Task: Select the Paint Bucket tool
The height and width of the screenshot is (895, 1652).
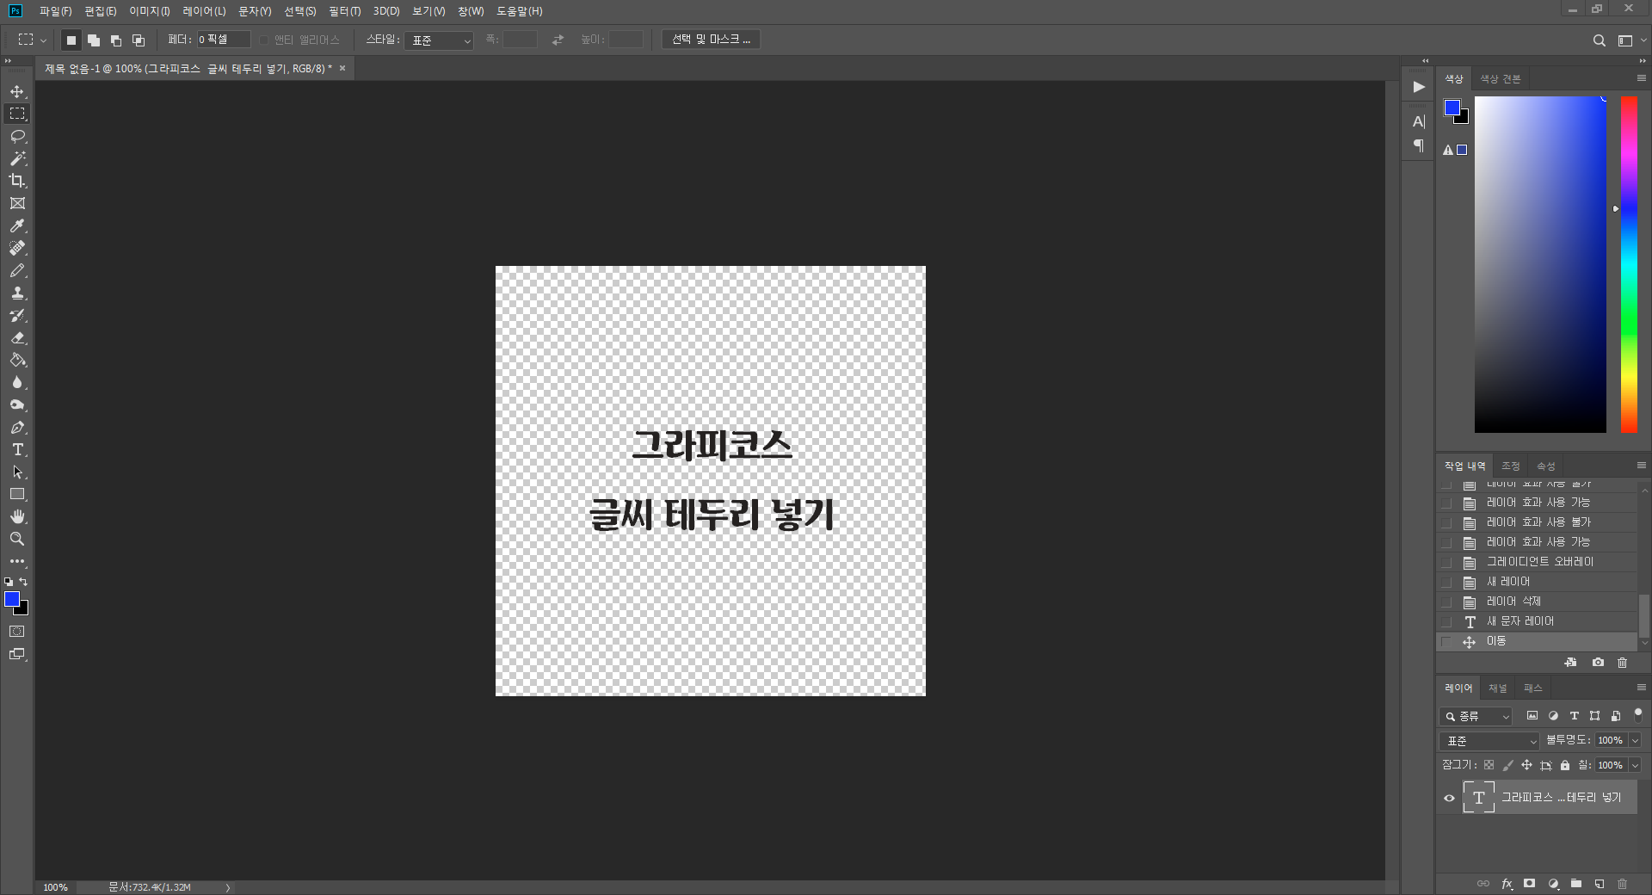Action: (x=17, y=360)
